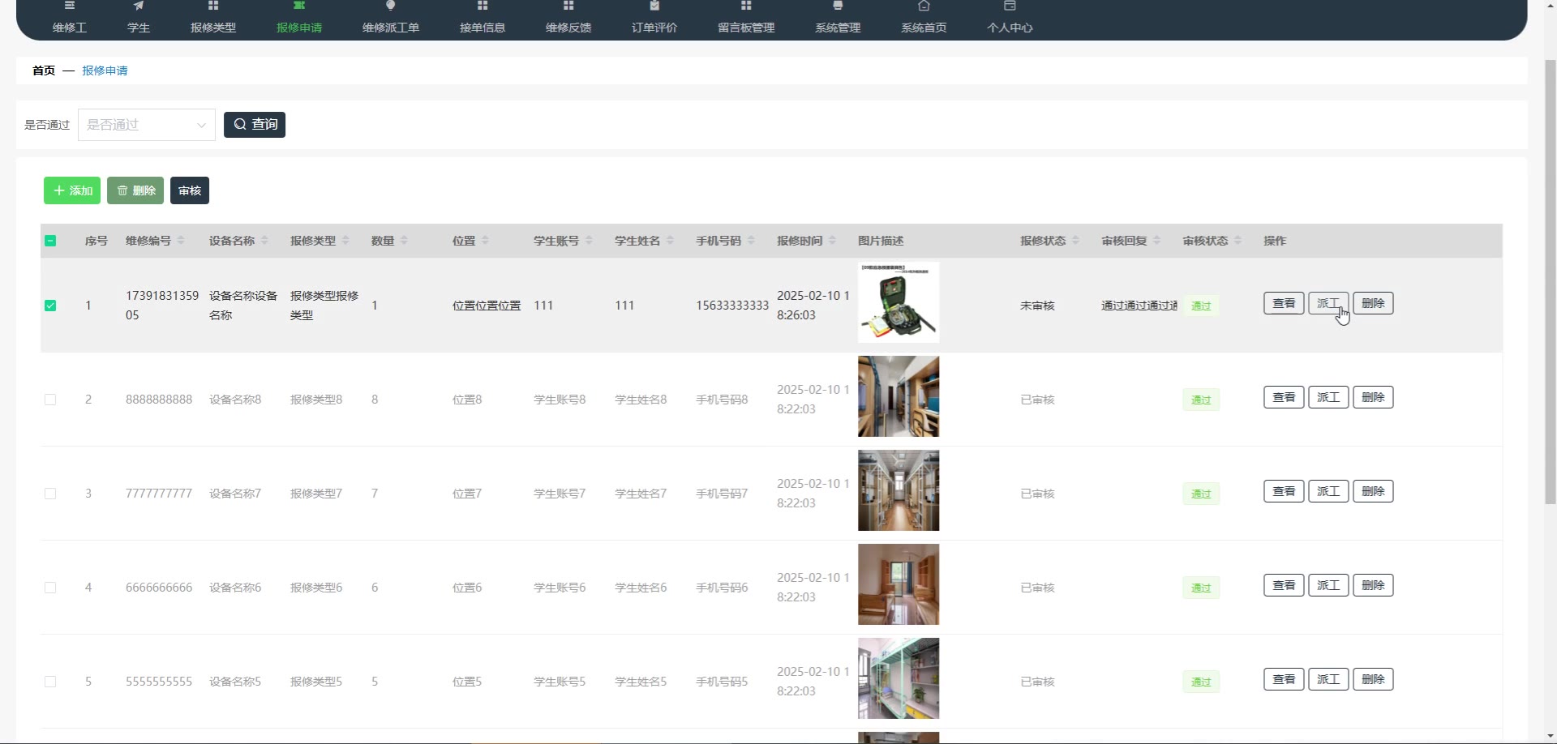The image size is (1557, 744).
Task: Go to 系统首页
Action: click(x=924, y=18)
